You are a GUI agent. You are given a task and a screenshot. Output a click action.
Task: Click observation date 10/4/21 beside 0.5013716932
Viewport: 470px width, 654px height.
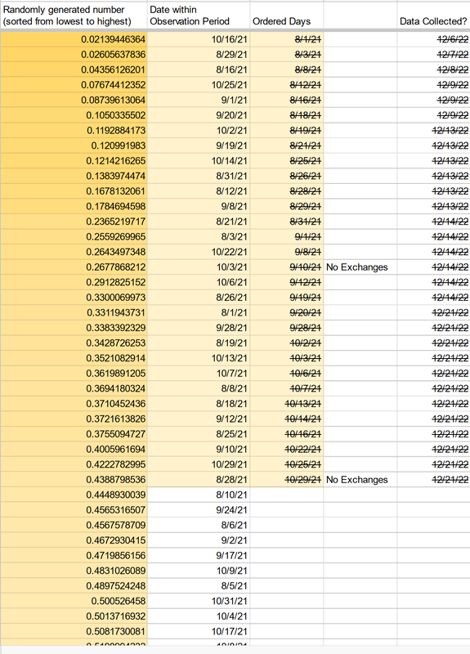[199, 616]
